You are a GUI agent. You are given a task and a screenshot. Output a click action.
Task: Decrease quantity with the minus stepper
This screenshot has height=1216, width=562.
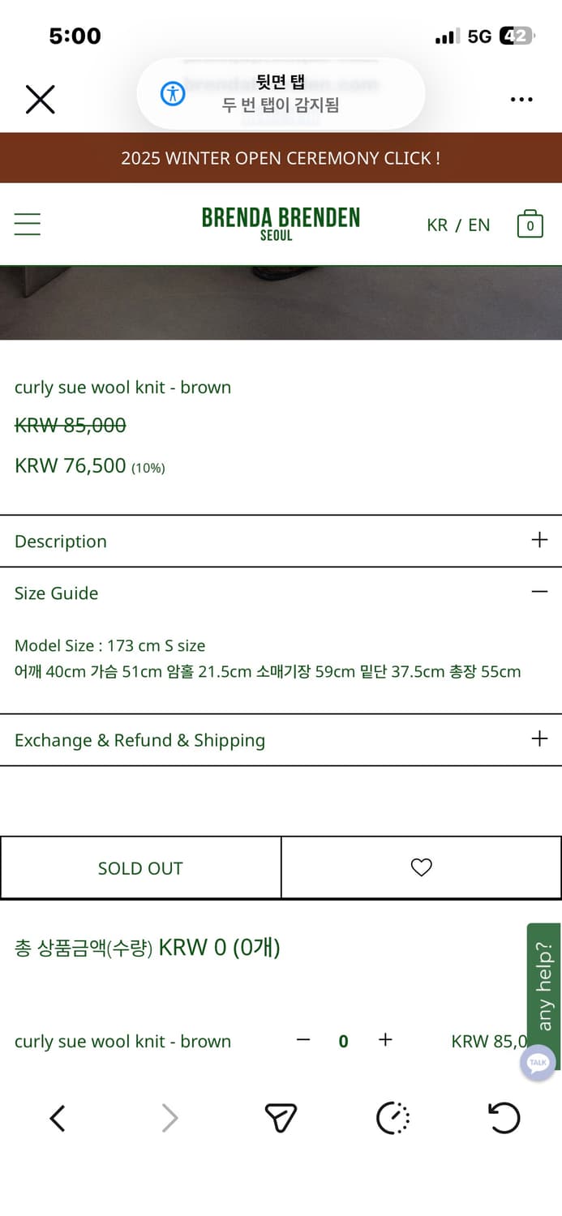tap(302, 1040)
